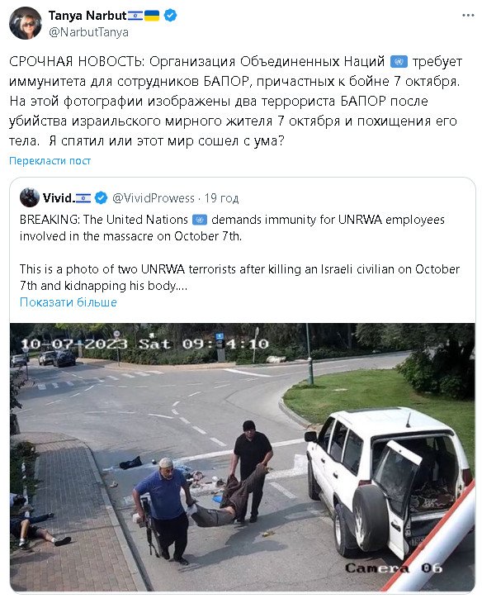Image resolution: width=482 pixels, height=603 pixels.
Task: Click 'Перекласти пост' to translate the post
Action: 50,161
